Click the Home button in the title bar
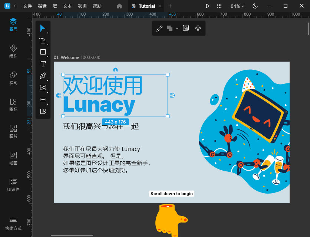Image resolution: width=310 pixels, height=237 pixels. tap(118, 6)
